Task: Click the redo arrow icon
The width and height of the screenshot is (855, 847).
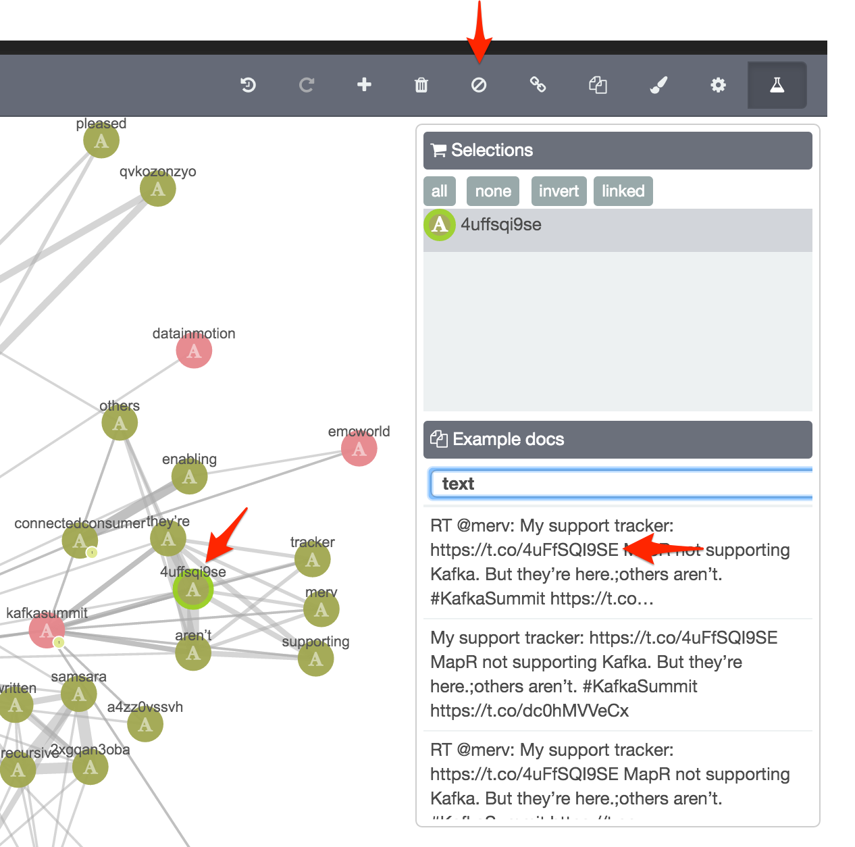Action: 307,85
